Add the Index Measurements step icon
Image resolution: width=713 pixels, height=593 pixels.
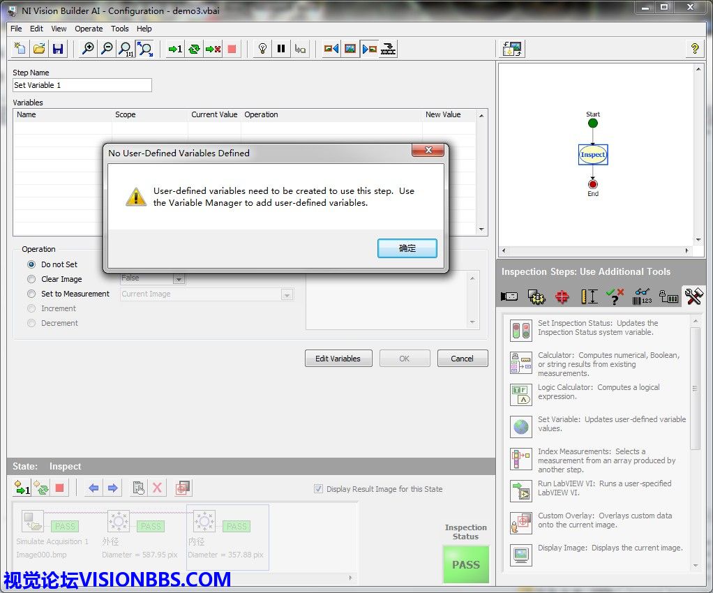pyautogui.click(x=521, y=459)
